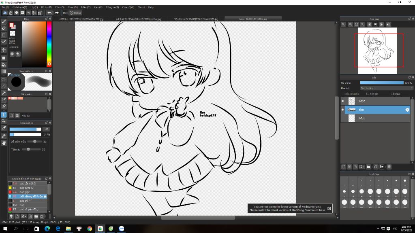
Task: Open the Chỉnh sửa(E) menu
Action: tap(19, 7)
